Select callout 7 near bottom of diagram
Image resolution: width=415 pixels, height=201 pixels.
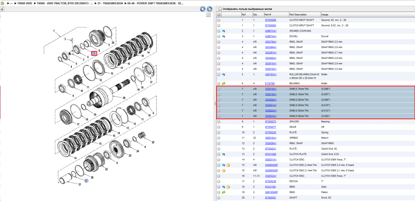click(x=86, y=181)
